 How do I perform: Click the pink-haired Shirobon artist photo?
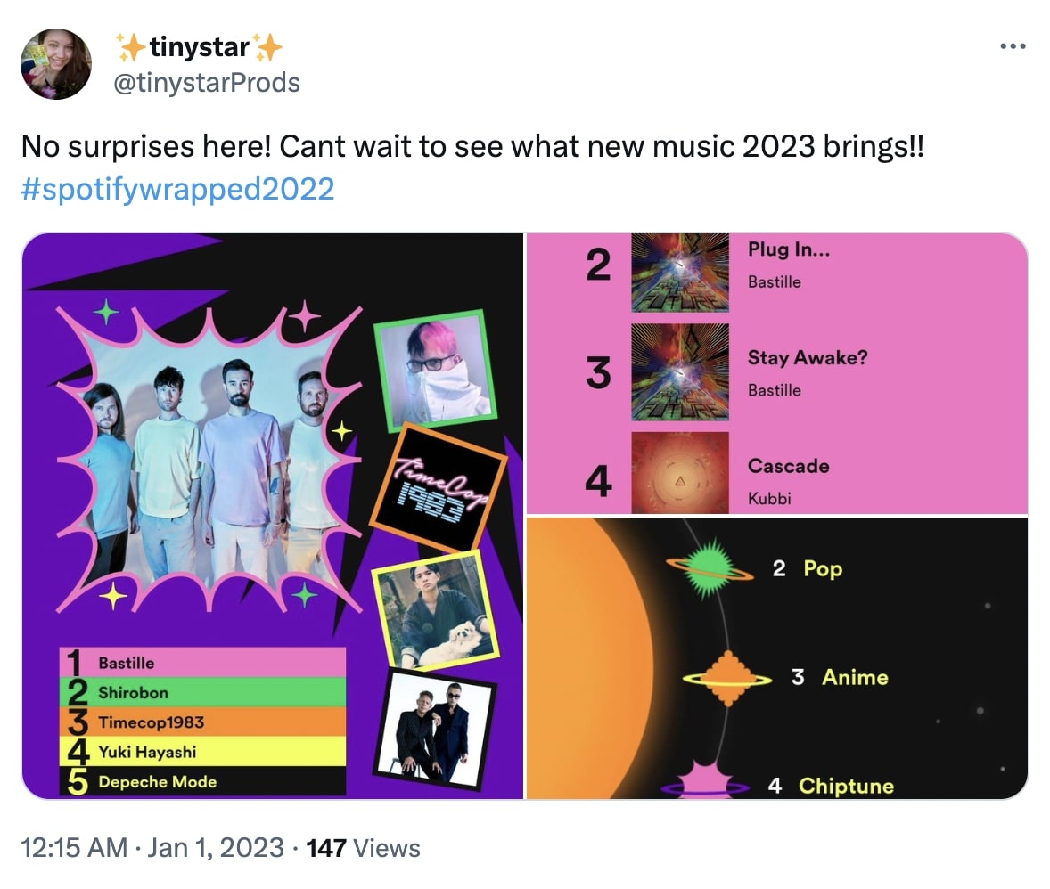[434, 371]
